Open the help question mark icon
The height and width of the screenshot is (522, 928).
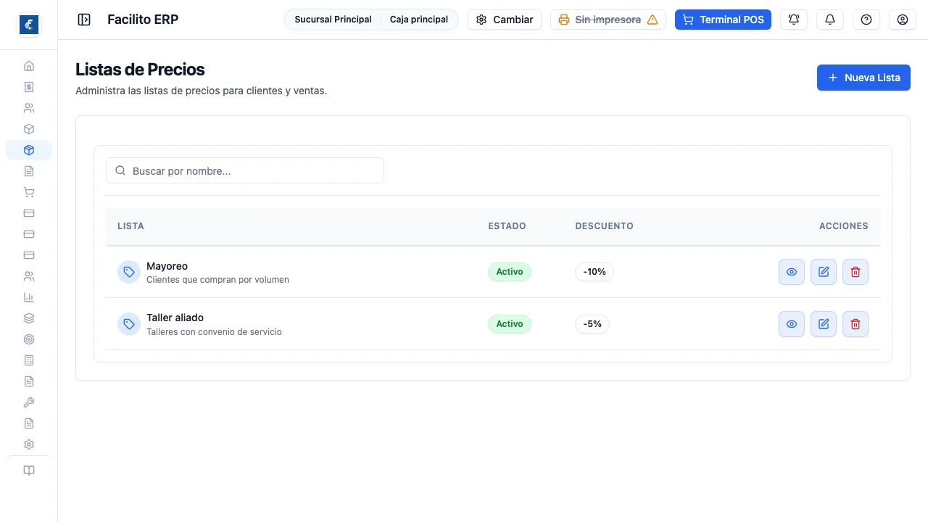(866, 20)
